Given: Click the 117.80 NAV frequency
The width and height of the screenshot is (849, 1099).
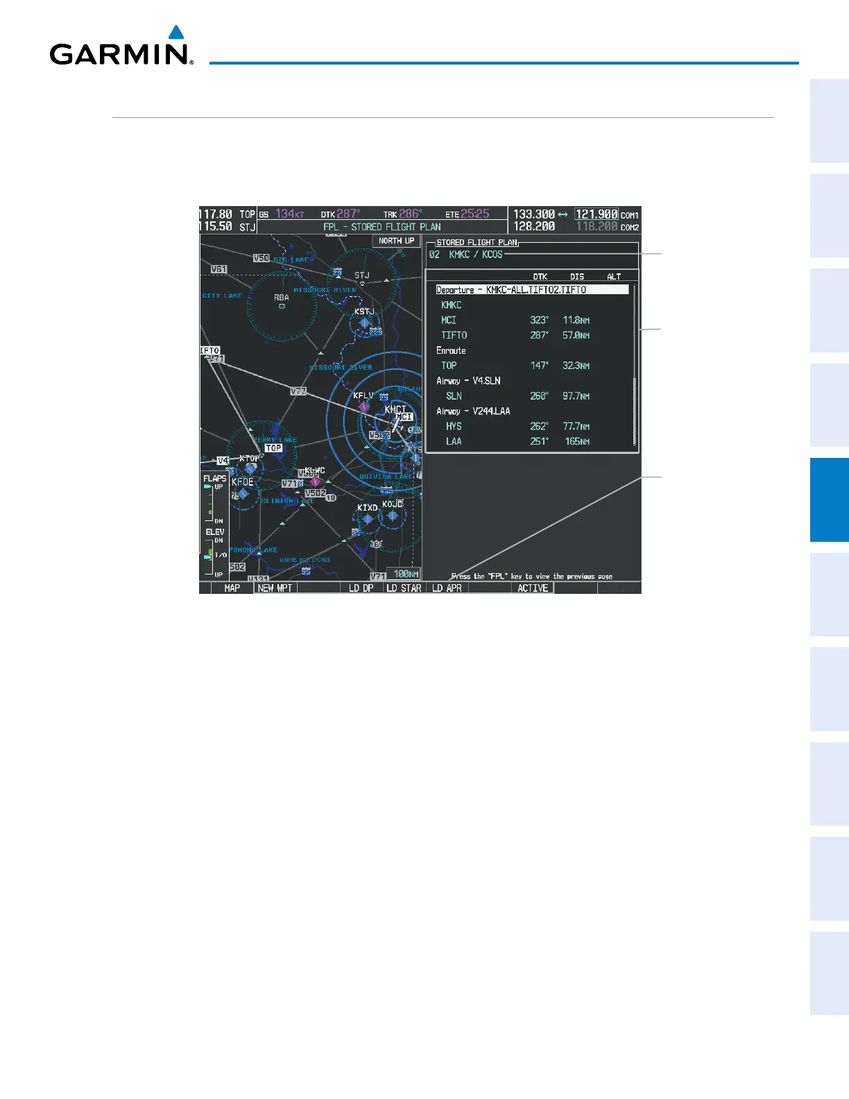Looking at the screenshot, I should [x=216, y=214].
